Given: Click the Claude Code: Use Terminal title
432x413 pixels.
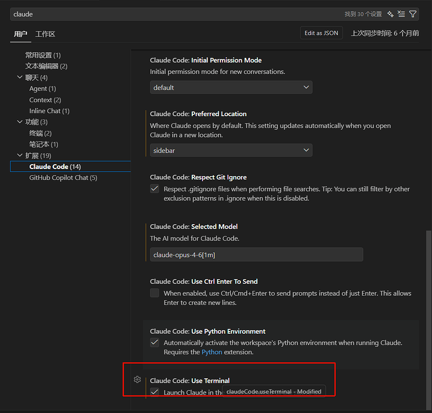Looking at the screenshot, I should pyautogui.click(x=190, y=381).
